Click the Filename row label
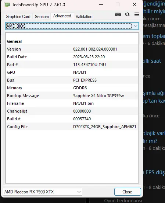The image size is (165, 203). click(15, 103)
